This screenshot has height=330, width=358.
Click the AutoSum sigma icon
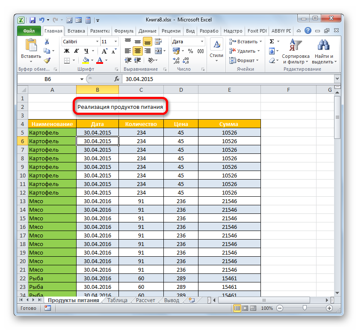coord(272,42)
